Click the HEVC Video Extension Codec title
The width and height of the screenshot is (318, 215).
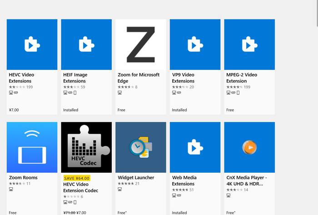click(81, 187)
